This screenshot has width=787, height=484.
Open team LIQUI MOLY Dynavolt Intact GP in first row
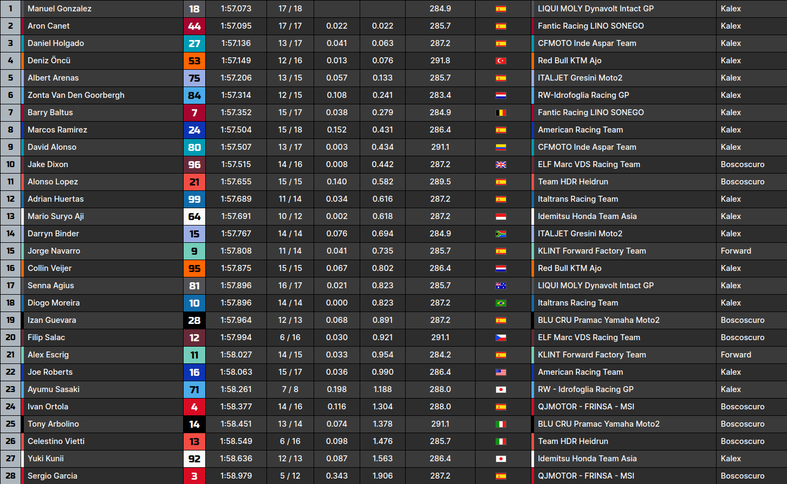pos(595,9)
